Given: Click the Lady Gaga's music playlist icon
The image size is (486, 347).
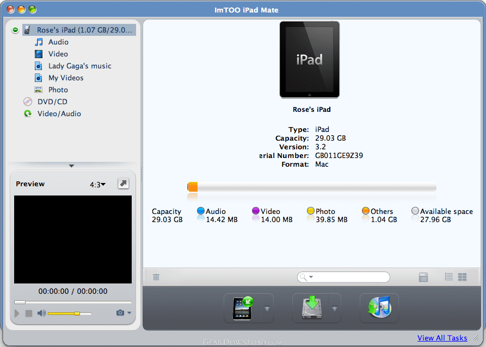Looking at the screenshot, I should point(39,66).
